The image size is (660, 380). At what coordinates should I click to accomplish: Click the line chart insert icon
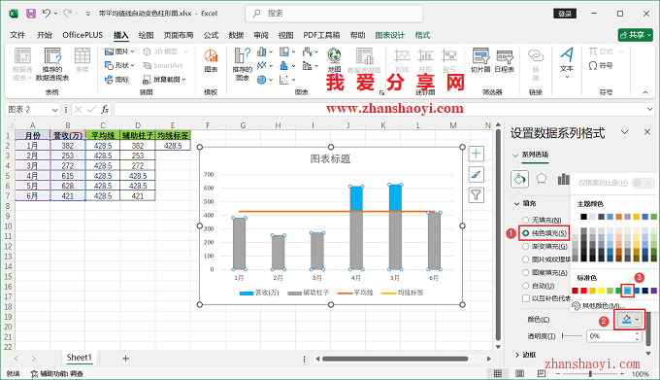pyautogui.click(x=262, y=65)
